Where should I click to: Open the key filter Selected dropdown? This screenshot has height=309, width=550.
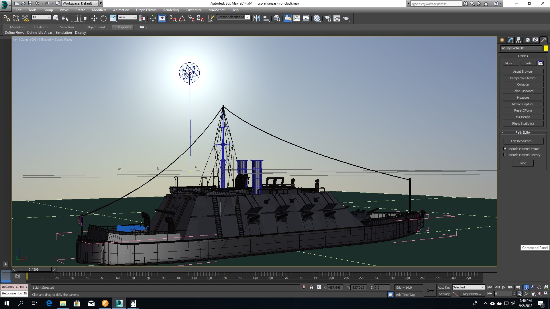468,287
